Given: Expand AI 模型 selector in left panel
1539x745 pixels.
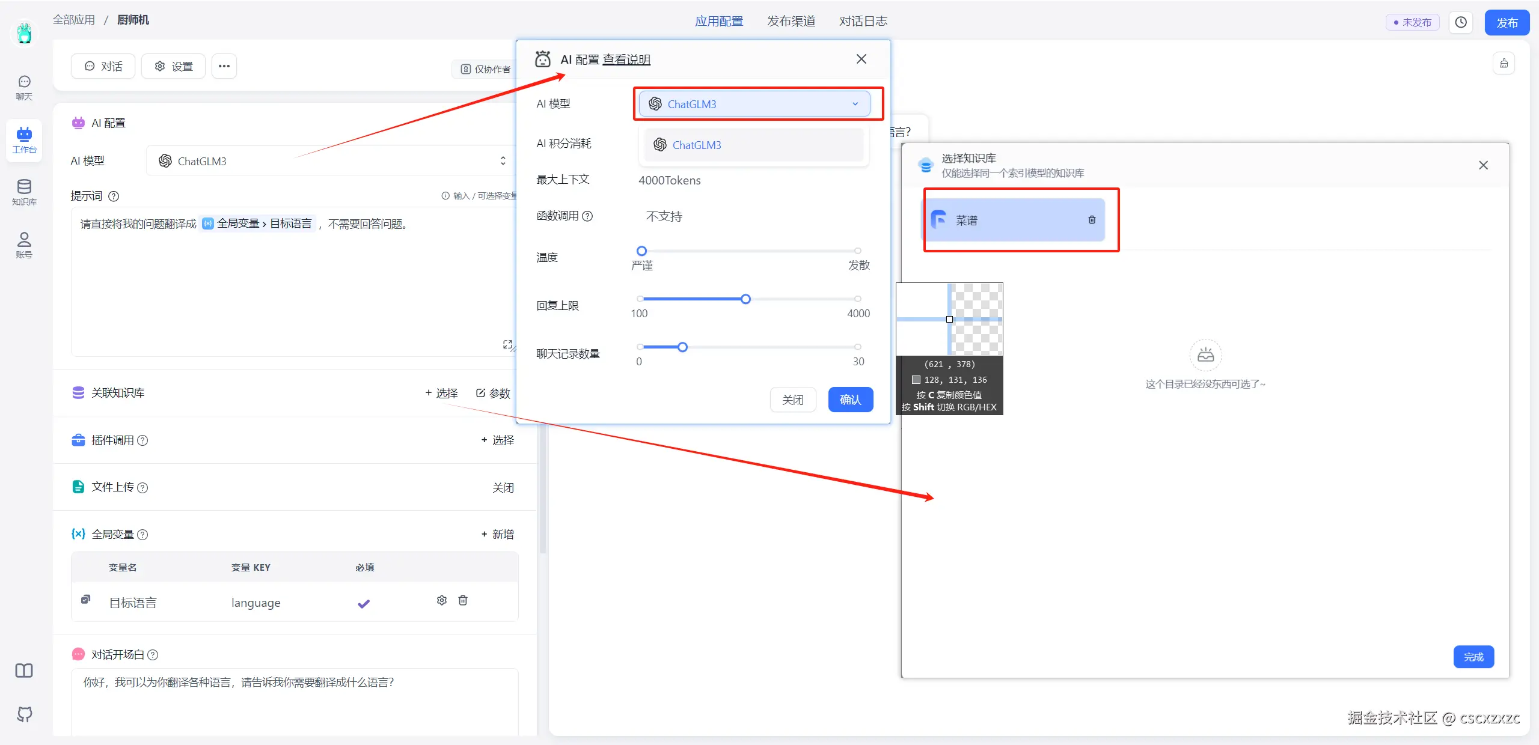Looking at the screenshot, I should 332,161.
